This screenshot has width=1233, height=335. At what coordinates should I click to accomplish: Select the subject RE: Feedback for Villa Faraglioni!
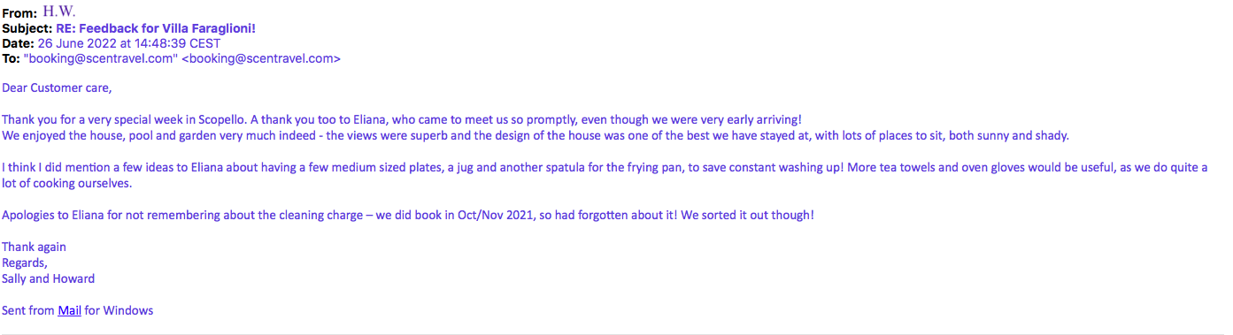point(156,28)
